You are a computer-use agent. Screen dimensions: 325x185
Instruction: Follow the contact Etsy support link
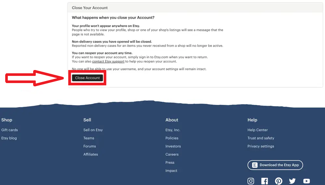[108, 62]
